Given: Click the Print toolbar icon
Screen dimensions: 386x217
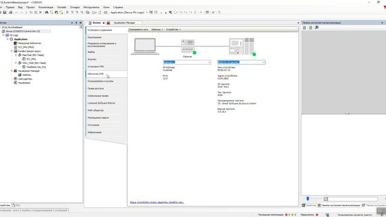Looking at the screenshot, I should point(11,12).
